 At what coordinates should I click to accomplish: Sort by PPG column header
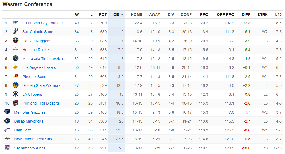point(204,15)
